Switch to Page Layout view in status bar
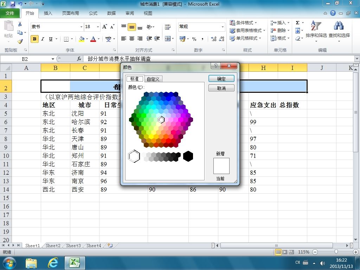The width and height of the screenshot is (360, 270). point(285,252)
